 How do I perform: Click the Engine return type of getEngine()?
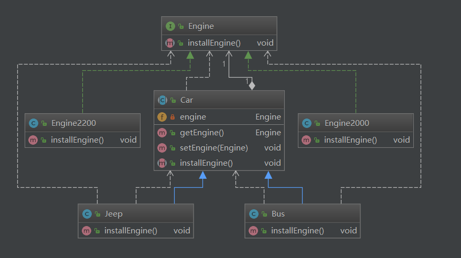(268, 133)
